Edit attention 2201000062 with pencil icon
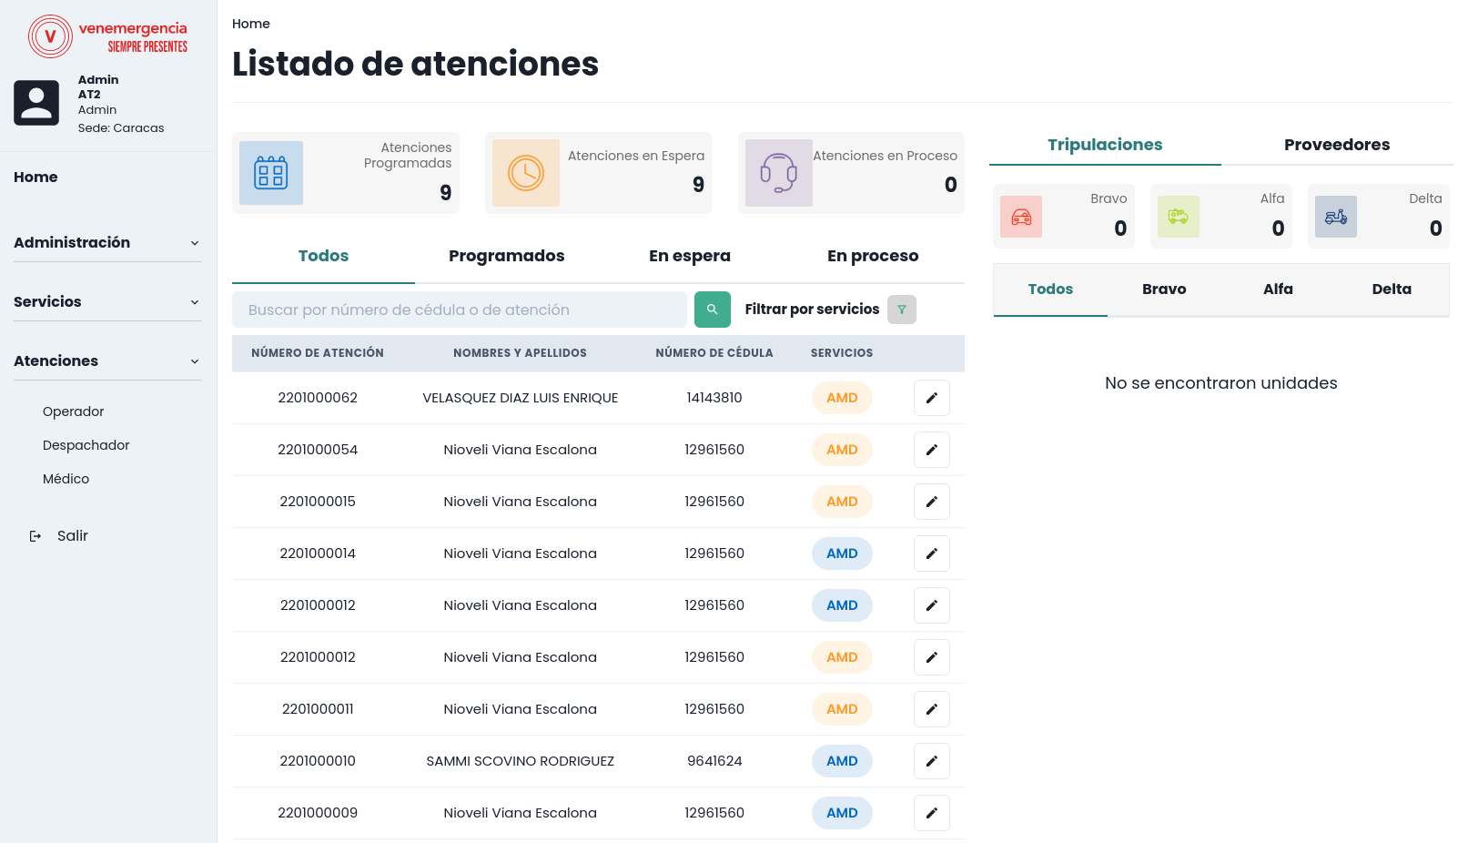1468x843 pixels. pyautogui.click(x=931, y=398)
